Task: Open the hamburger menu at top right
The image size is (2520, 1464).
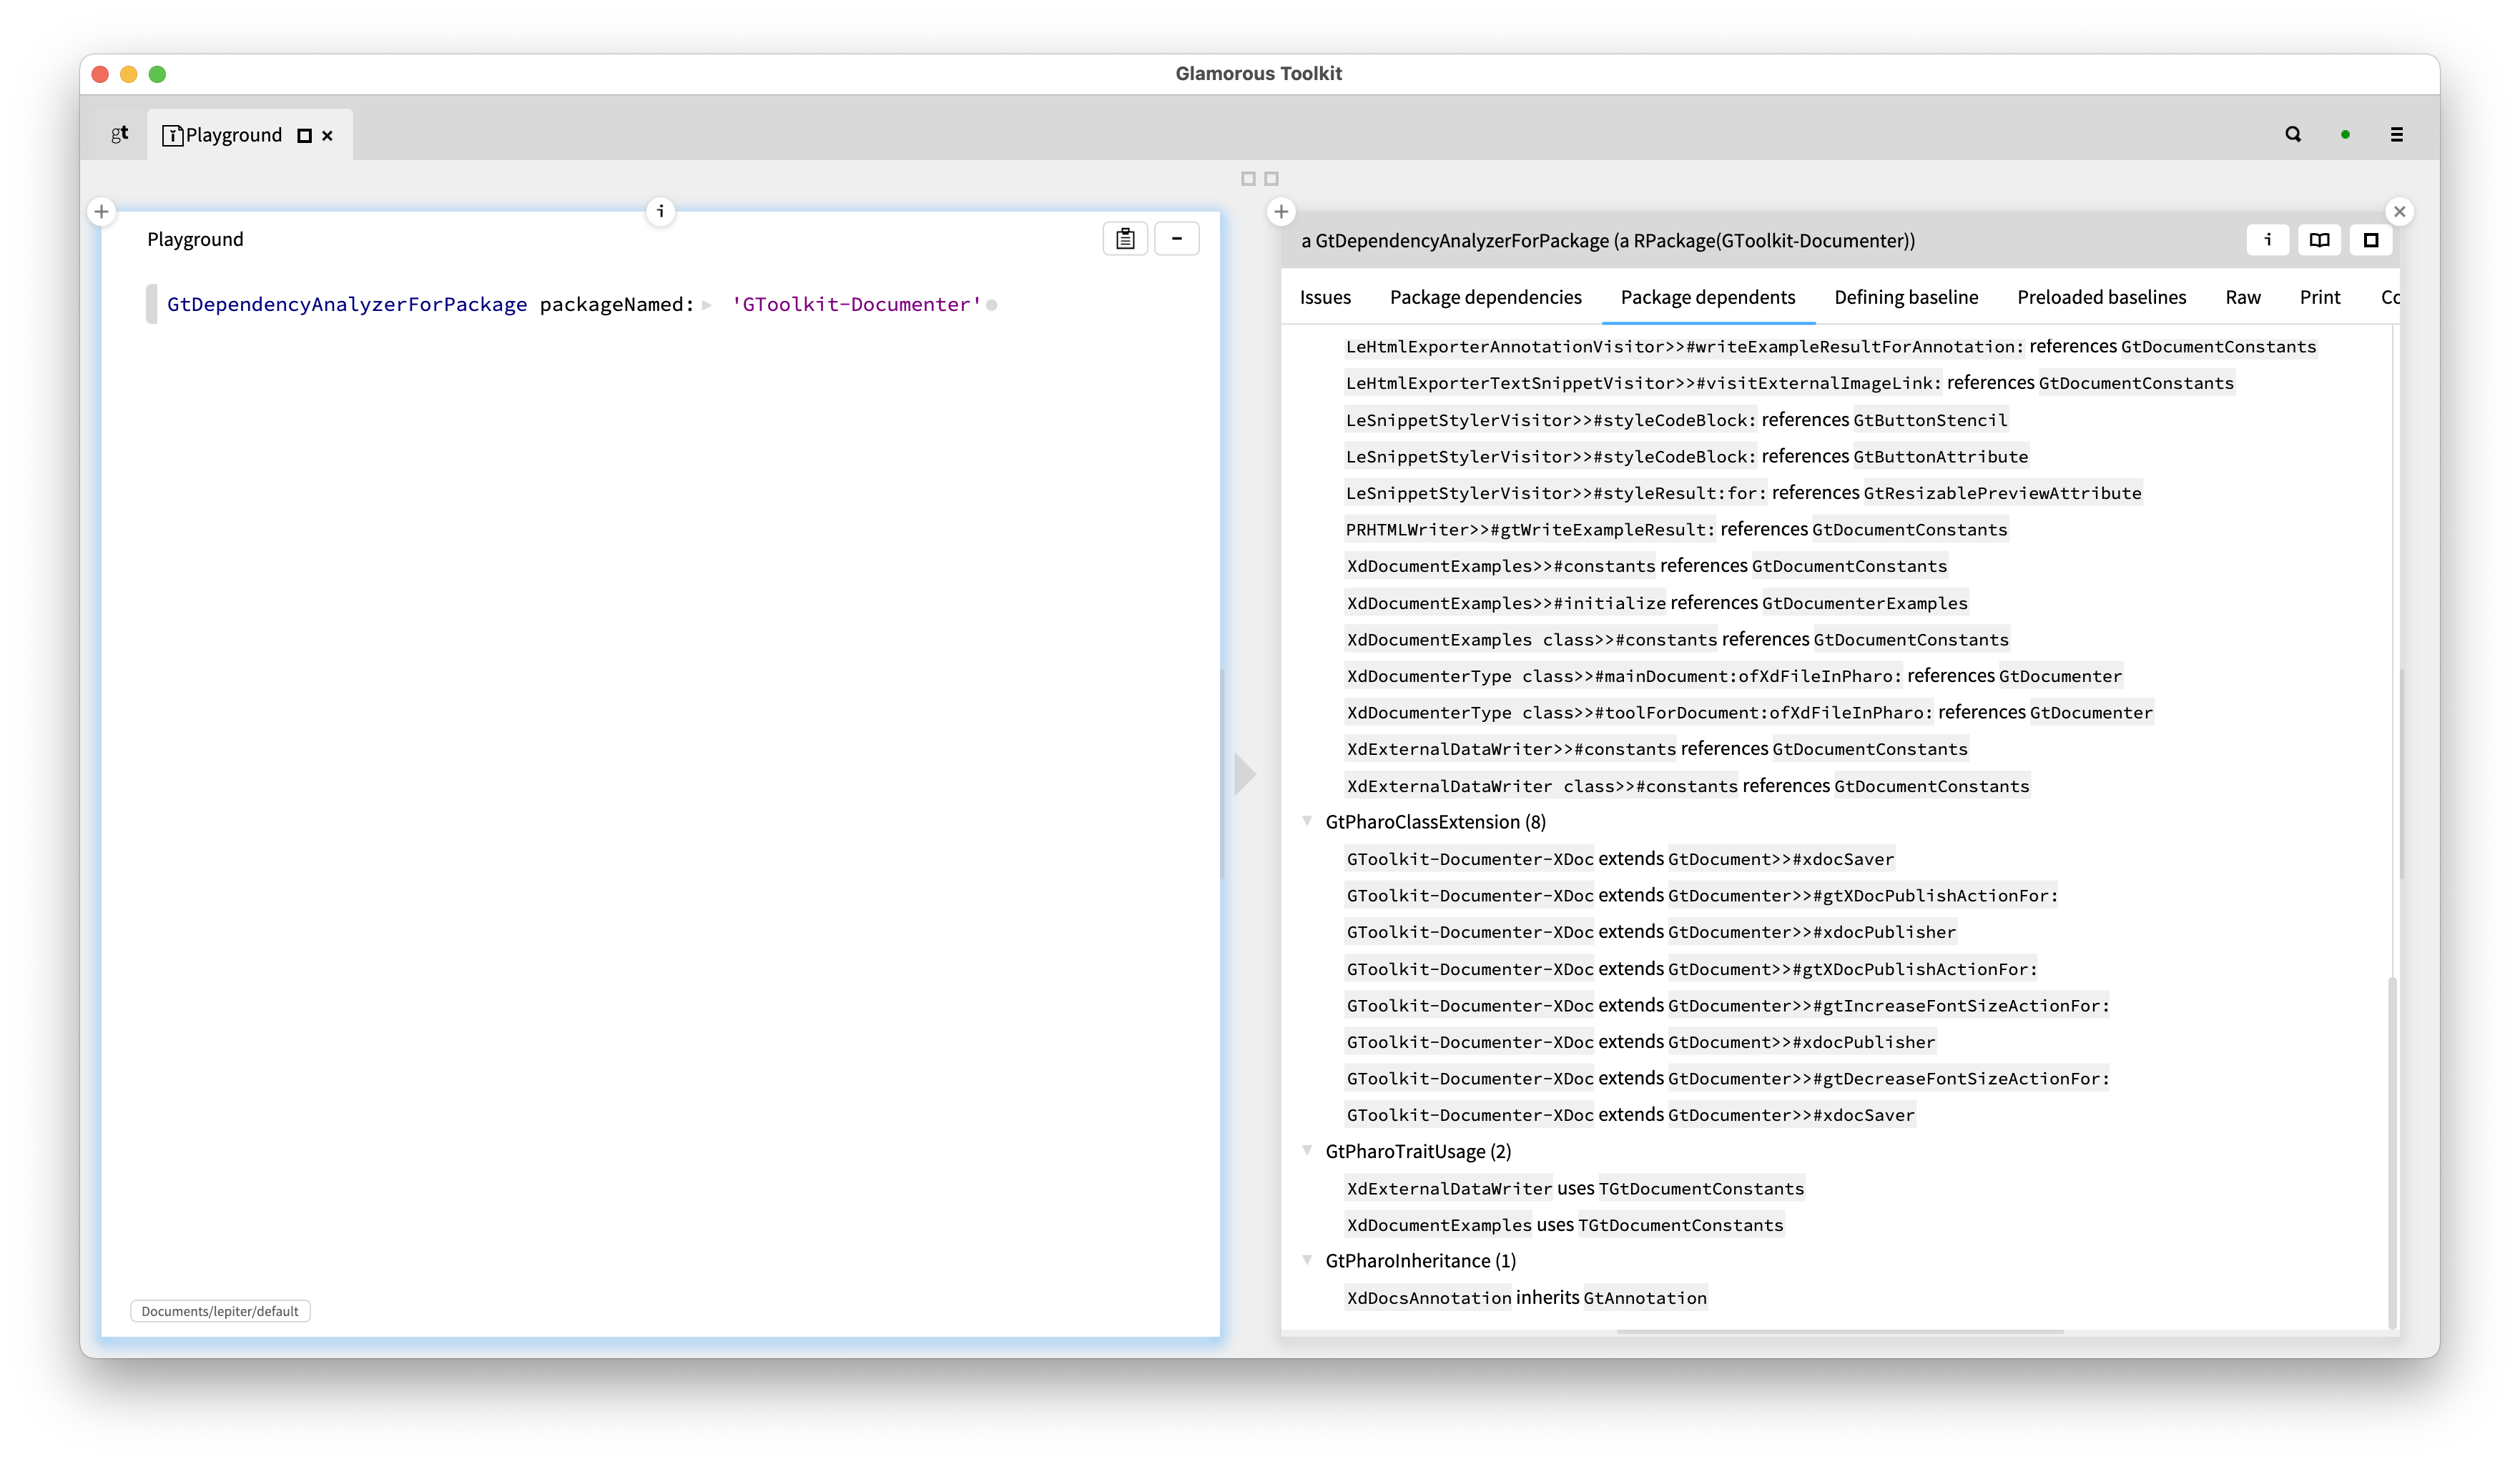Action: point(2397,134)
